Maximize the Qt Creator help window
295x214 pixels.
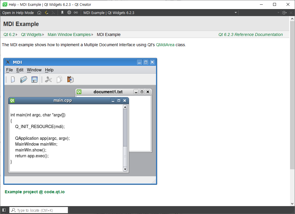[275, 4]
